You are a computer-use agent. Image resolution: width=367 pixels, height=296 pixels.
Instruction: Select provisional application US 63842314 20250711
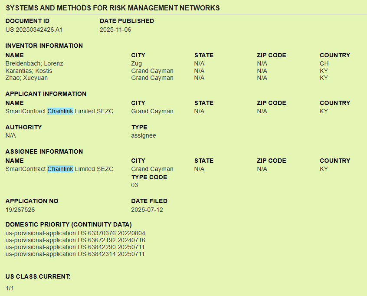[x=75, y=254]
